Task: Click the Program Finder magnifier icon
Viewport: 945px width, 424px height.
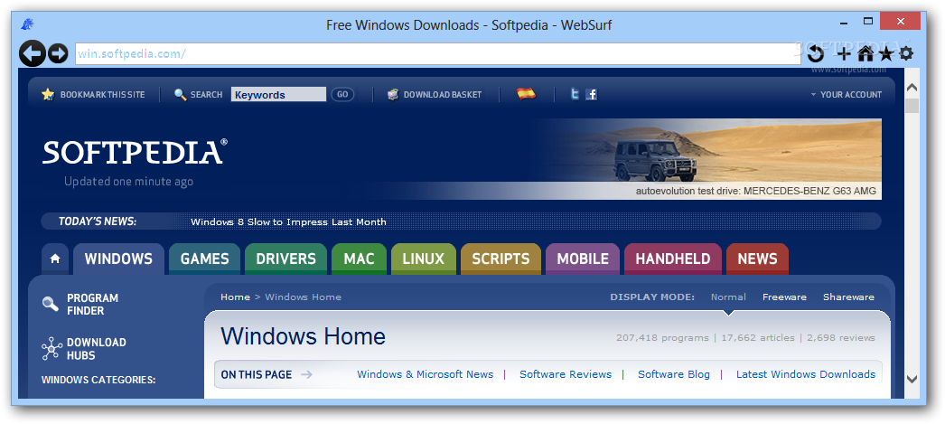Action: (x=51, y=304)
